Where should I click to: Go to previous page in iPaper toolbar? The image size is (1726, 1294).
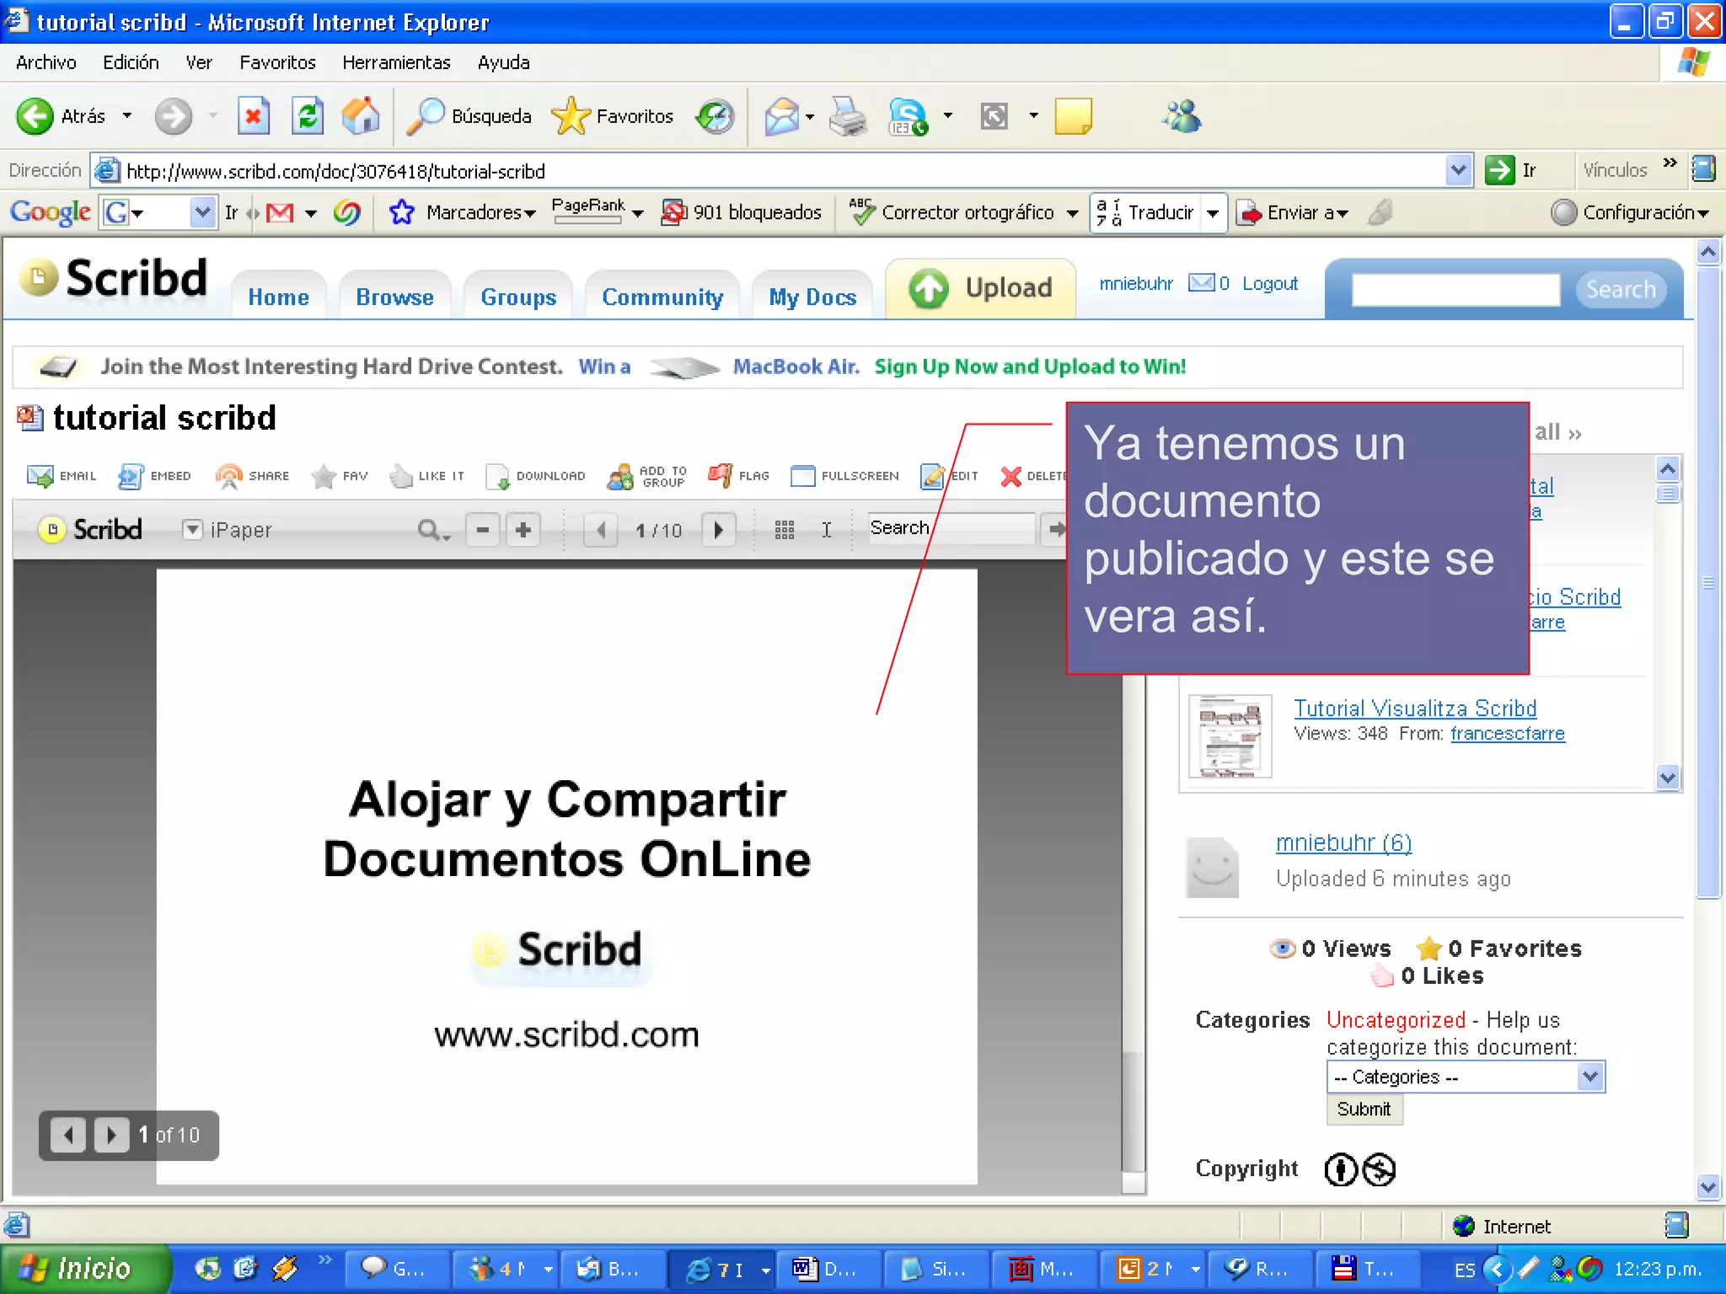point(601,530)
